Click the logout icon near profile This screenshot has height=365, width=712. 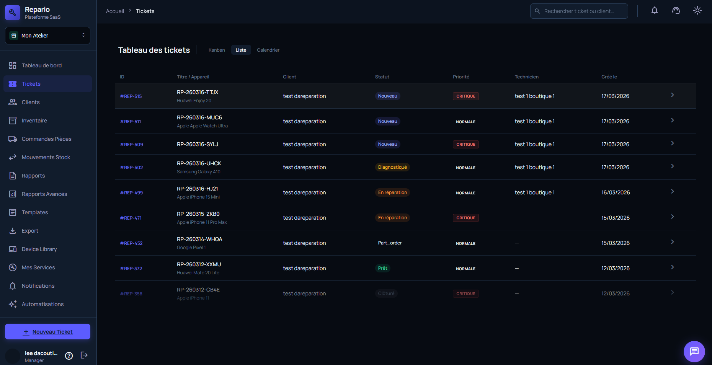[x=84, y=355]
